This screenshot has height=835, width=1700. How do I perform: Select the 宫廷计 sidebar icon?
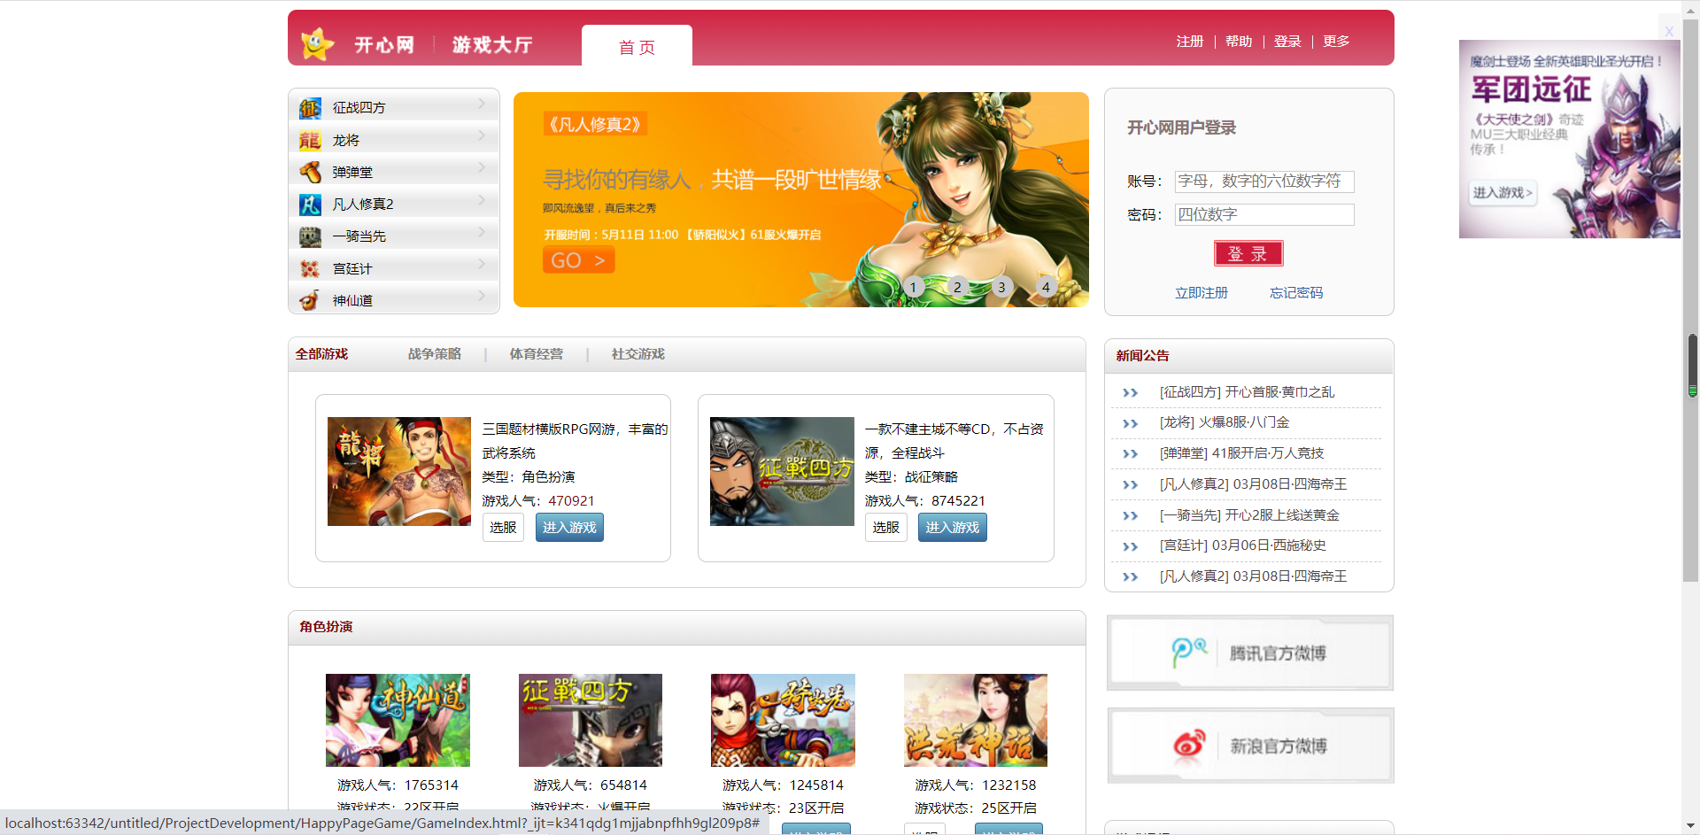tap(310, 267)
